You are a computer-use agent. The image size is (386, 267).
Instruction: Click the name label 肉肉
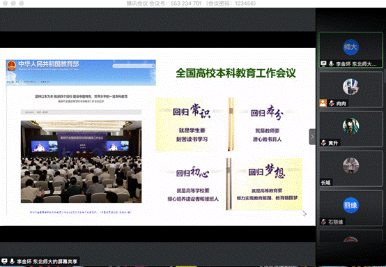pyautogui.click(x=341, y=103)
